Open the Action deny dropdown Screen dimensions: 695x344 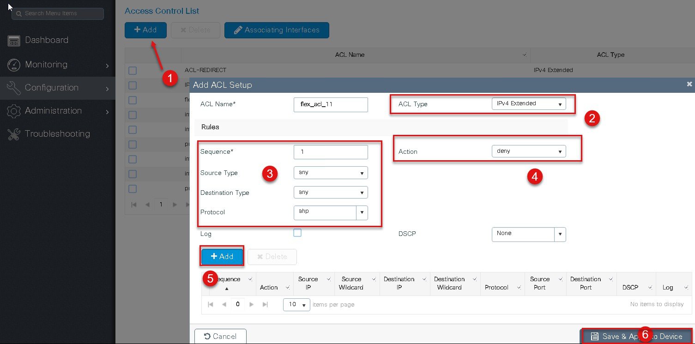coord(529,151)
